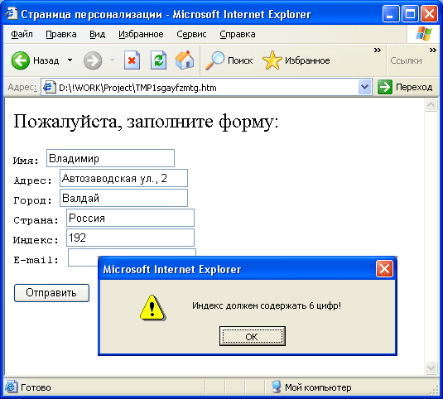The width and height of the screenshot is (443, 399).
Task: Click the Индекс field containing 192
Action: click(130, 238)
